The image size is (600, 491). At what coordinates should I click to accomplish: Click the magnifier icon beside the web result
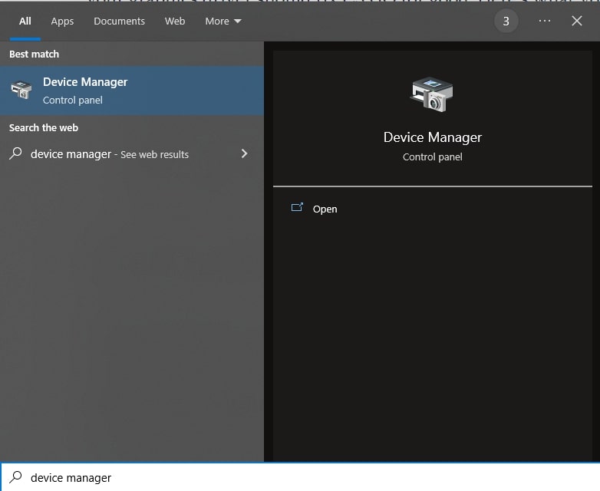click(x=15, y=153)
